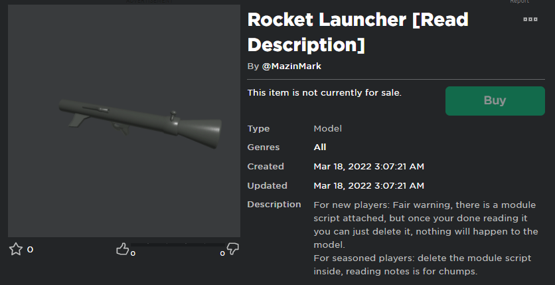Viewport: 555px width, 285px height.
Task: Click the dislike count beside thumbs down
Action: coord(223,253)
